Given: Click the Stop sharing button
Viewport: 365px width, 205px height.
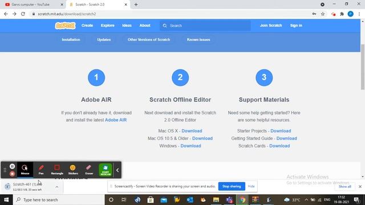Looking at the screenshot, I should coord(232,186).
